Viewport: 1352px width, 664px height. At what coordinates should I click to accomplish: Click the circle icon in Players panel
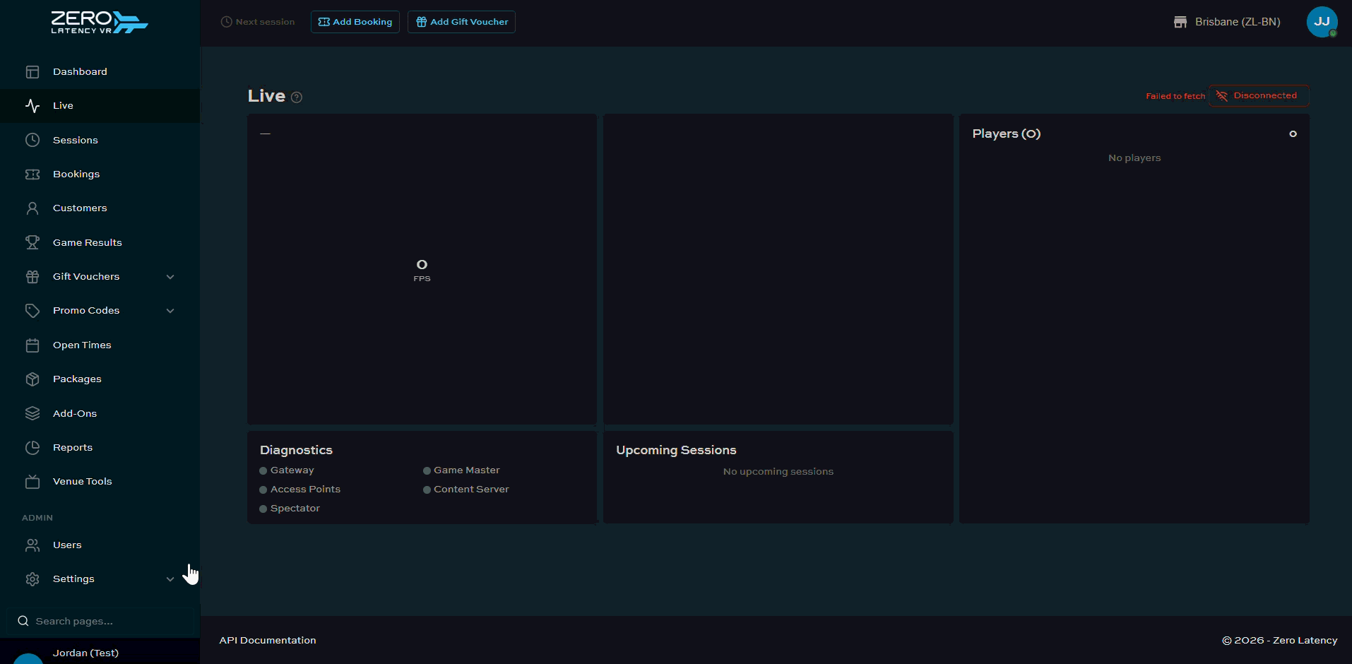click(1293, 134)
